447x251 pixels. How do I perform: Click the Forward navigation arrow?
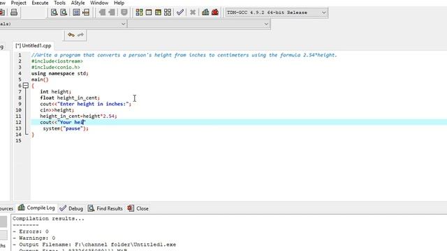(81, 35)
